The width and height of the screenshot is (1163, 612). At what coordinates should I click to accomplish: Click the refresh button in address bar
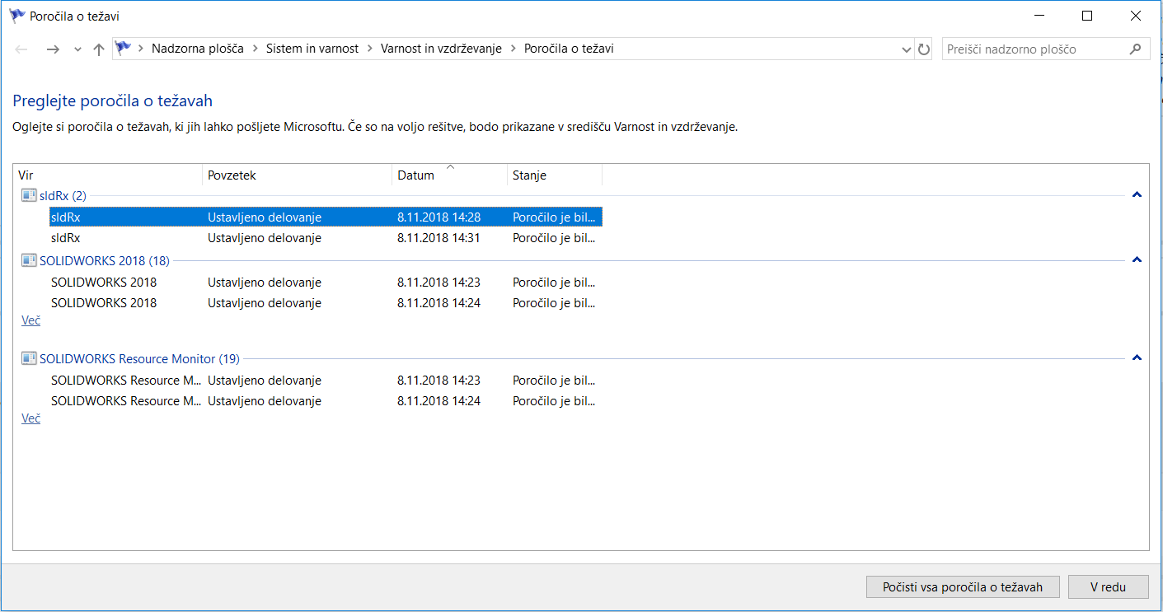tap(924, 49)
